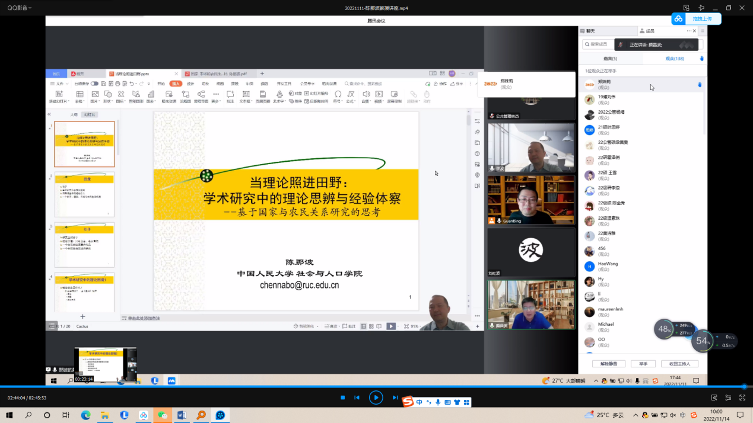Click the 举手 raise hand button
This screenshot has height=423, width=753.
[x=643, y=364]
